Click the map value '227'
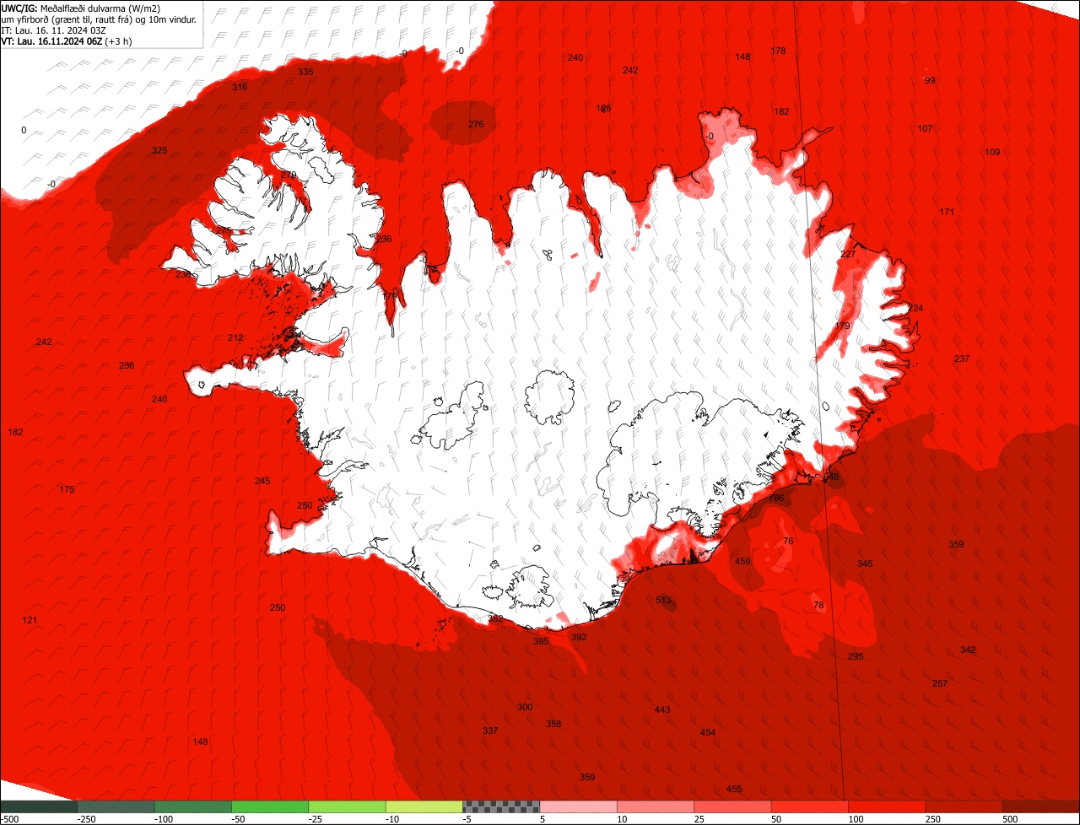The height and width of the screenshot is (825, 1080). 848,254
